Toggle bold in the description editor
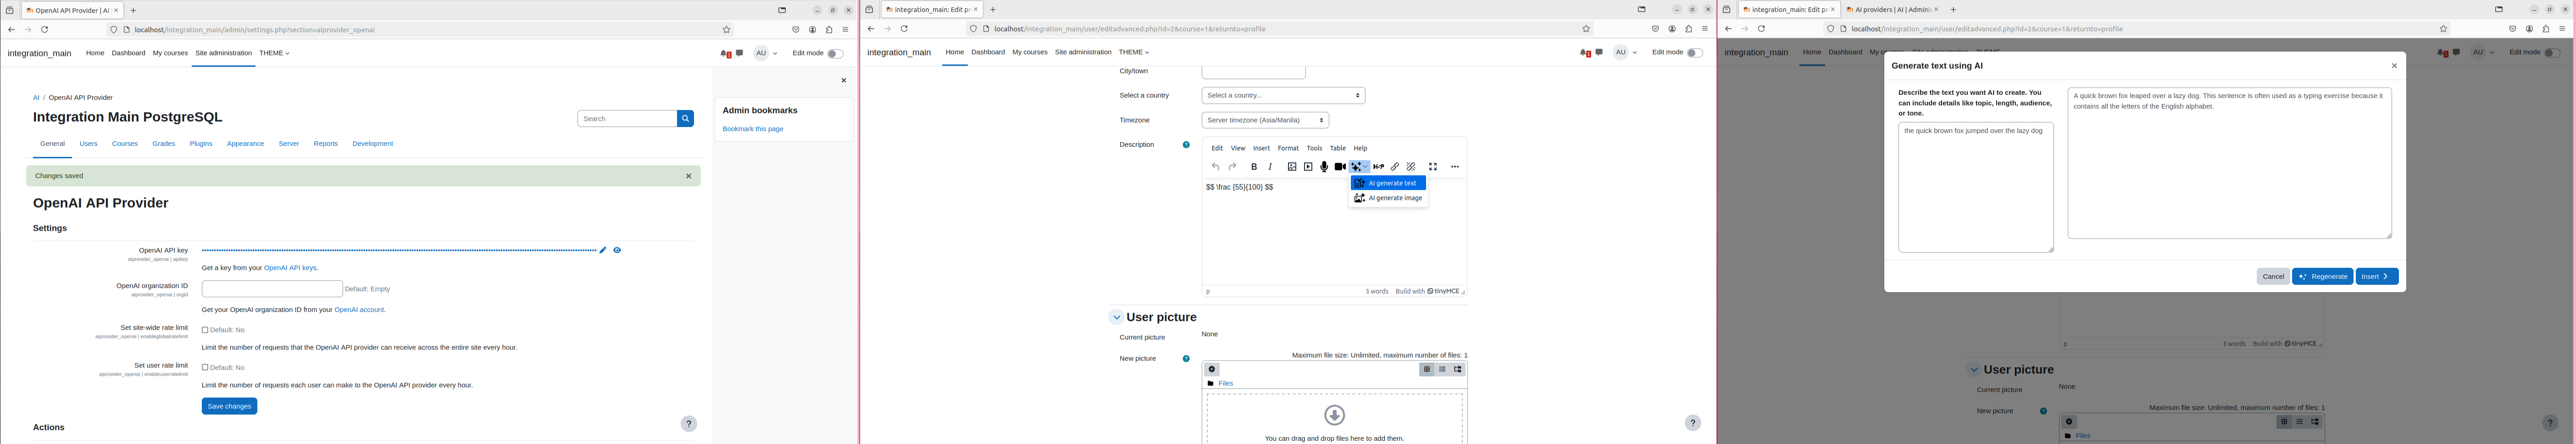2576x444 pixels. pos(1254,167)
